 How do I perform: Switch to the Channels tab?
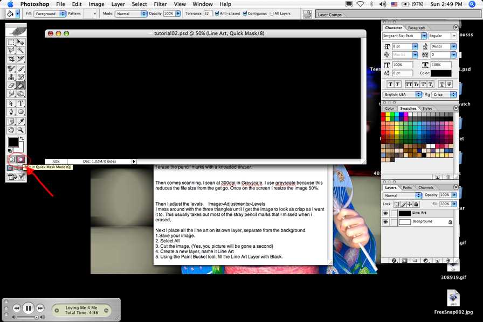coord(426,187)
